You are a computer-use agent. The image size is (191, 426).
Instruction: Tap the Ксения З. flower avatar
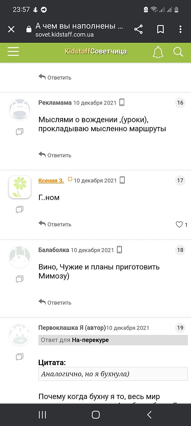pos(20,187)
